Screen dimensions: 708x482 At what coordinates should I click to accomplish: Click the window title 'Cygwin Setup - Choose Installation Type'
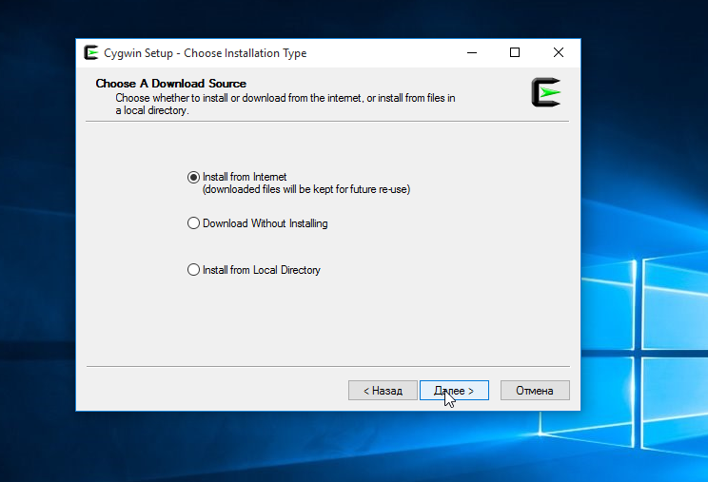click(x=205, y=53)
